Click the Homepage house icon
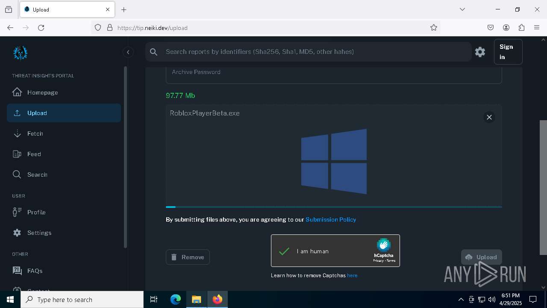The image size is (547, 308). [17, 92]
